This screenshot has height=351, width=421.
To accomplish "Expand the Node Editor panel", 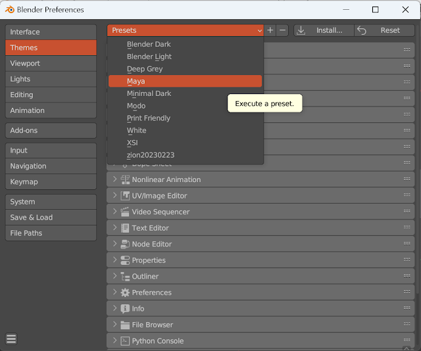I will [114, 244].
